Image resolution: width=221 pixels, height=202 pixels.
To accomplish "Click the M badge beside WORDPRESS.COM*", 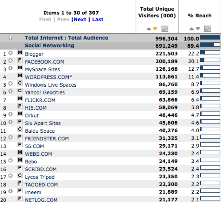I will point(20,76).
